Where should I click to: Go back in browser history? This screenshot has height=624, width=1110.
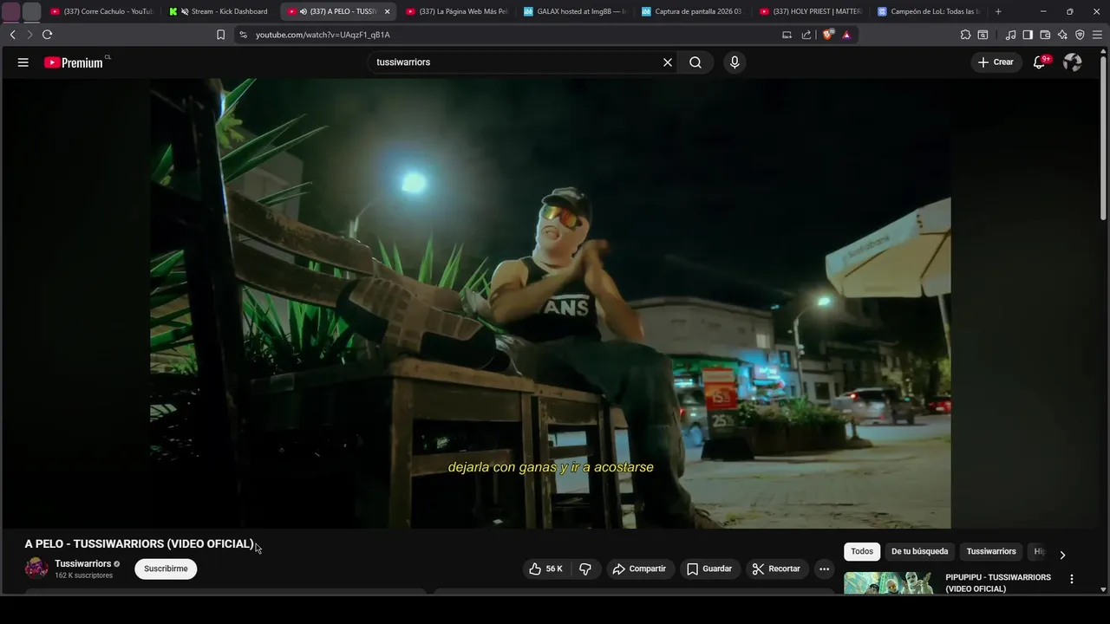[12, 35]
